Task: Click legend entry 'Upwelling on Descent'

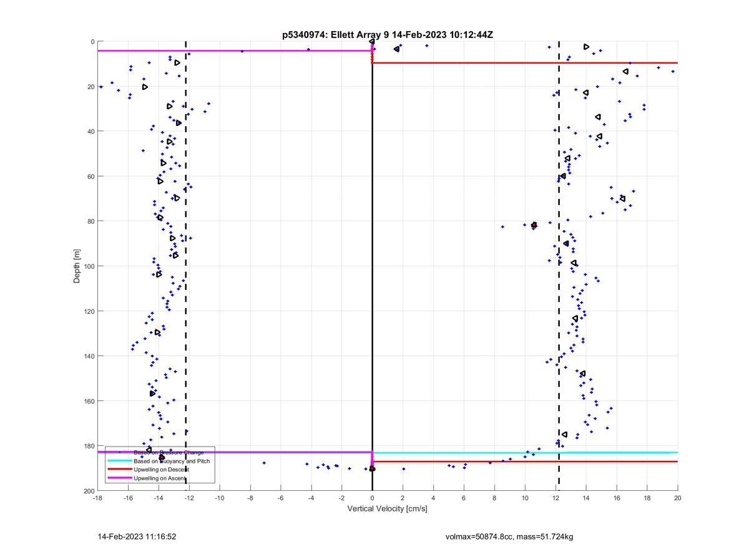Action: pos(161,469)
